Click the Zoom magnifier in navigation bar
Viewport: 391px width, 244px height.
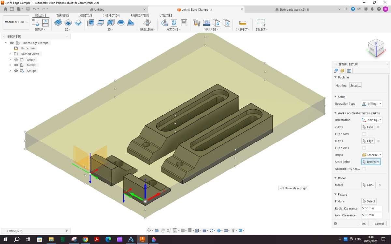169,230
